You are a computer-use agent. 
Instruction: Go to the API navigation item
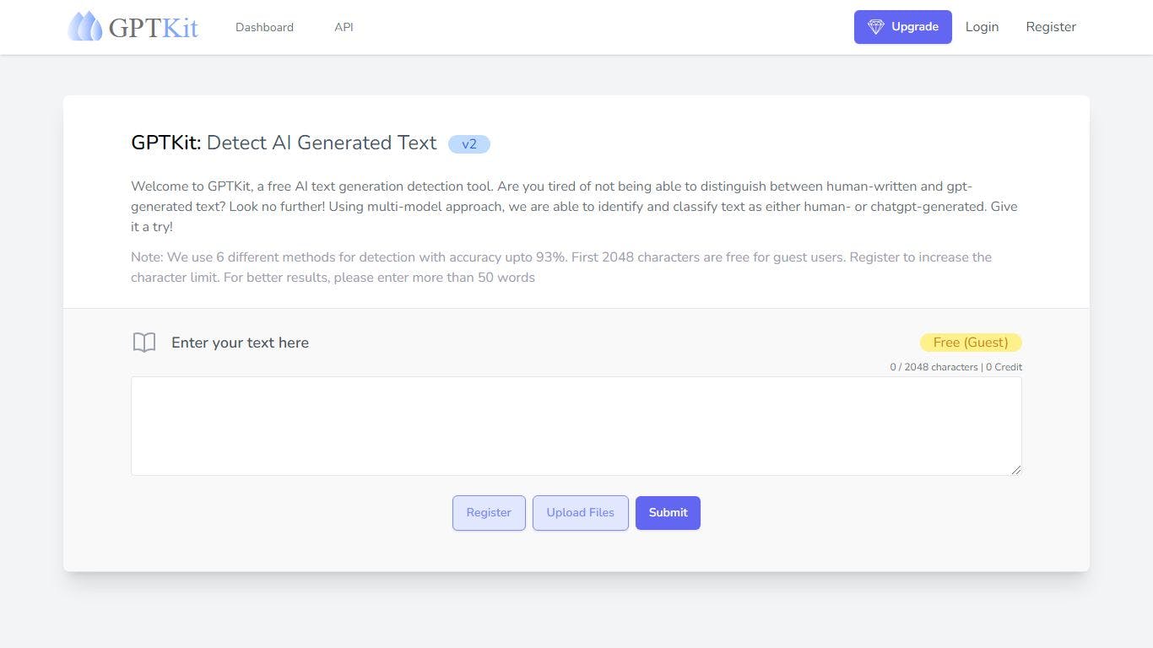coord(344,27)
